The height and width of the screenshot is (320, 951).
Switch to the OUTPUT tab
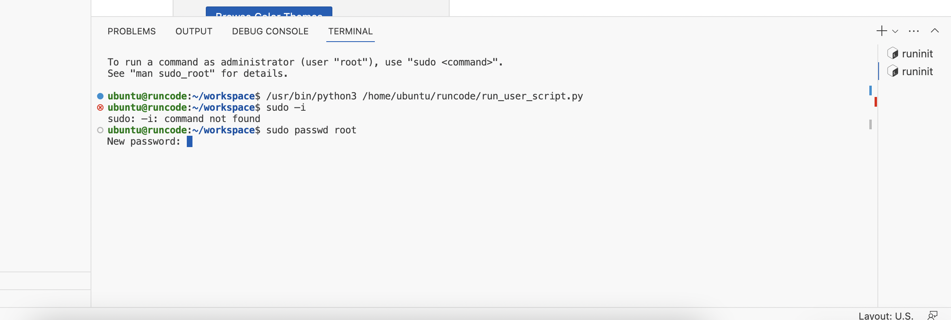click(193, 31)
